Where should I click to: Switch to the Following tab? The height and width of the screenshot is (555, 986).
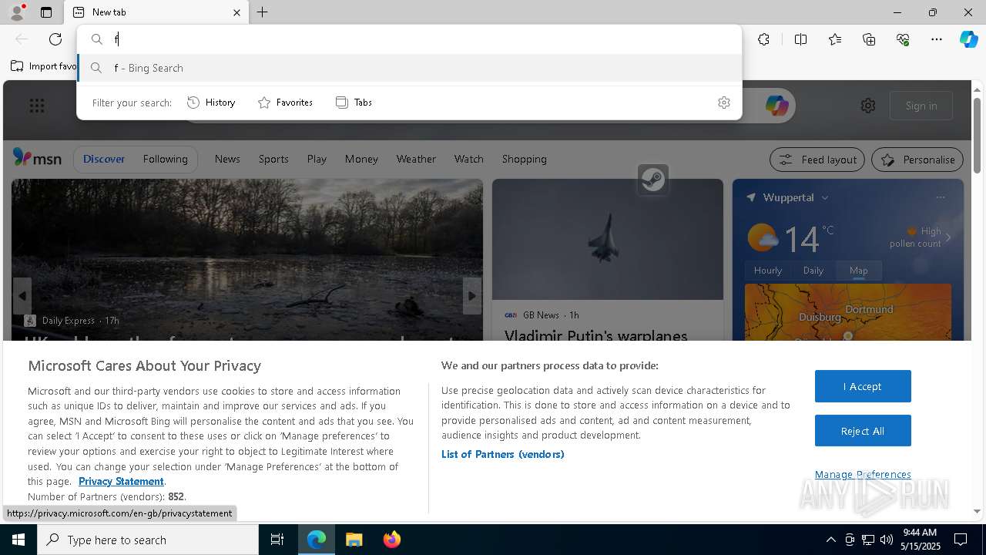tap(165, 159)
